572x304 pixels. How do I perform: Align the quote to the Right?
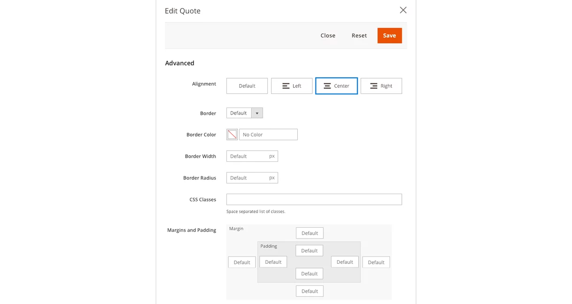click(381, 86)
